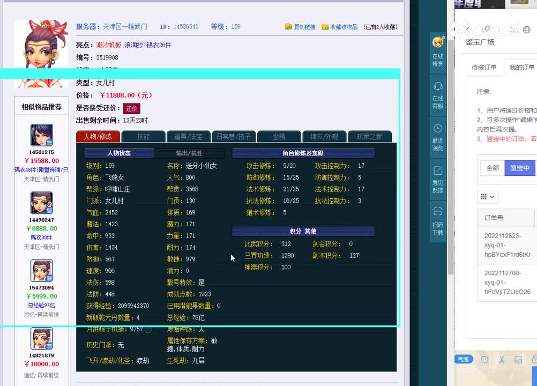Expand the grid columns dropdown
The image size is (537, 386).
[x=487, y=197]
